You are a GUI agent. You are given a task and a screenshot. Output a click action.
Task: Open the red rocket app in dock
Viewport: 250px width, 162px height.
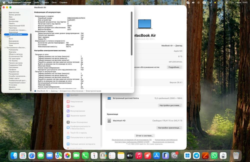tap(148, 155)
